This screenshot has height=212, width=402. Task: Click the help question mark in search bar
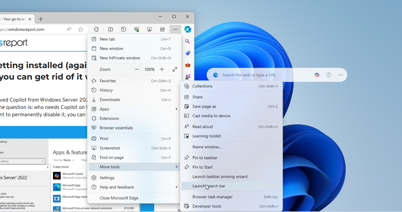coord(329,75)
